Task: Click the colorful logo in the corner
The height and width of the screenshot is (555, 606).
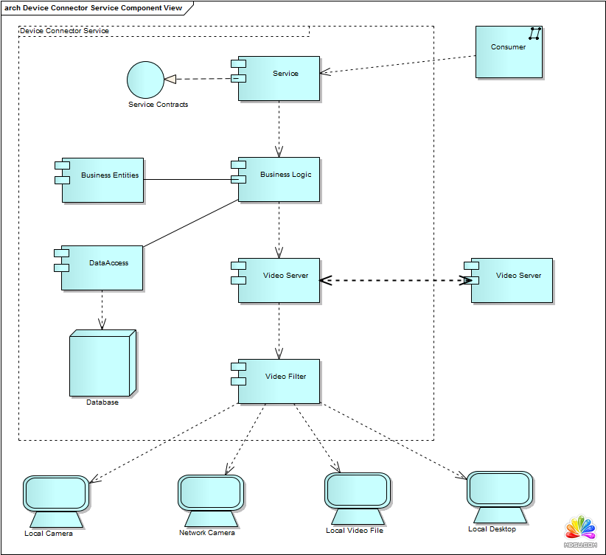Action: [580, 530]
